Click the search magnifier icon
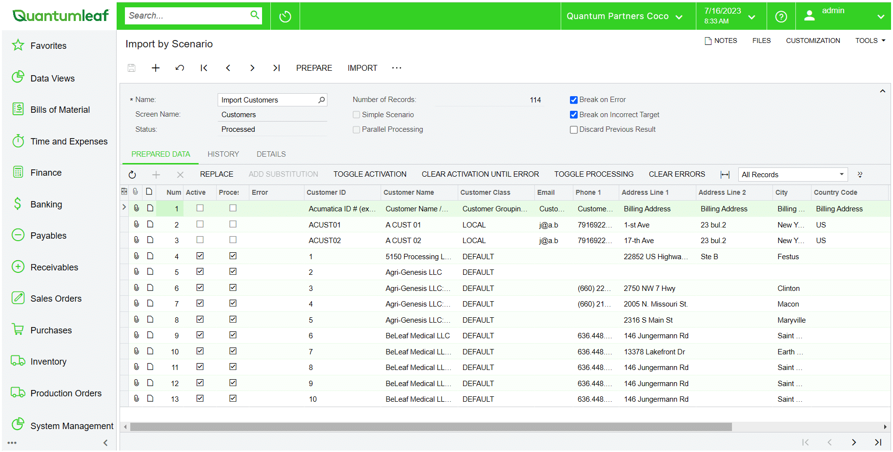 [x=255, y=15]
